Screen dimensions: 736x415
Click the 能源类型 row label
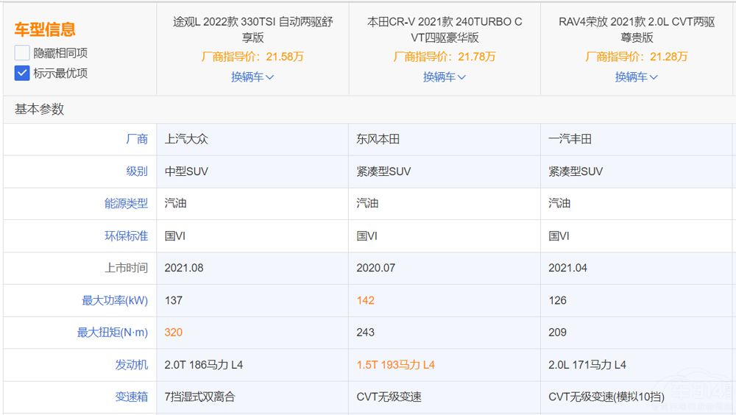coord(126,203)
